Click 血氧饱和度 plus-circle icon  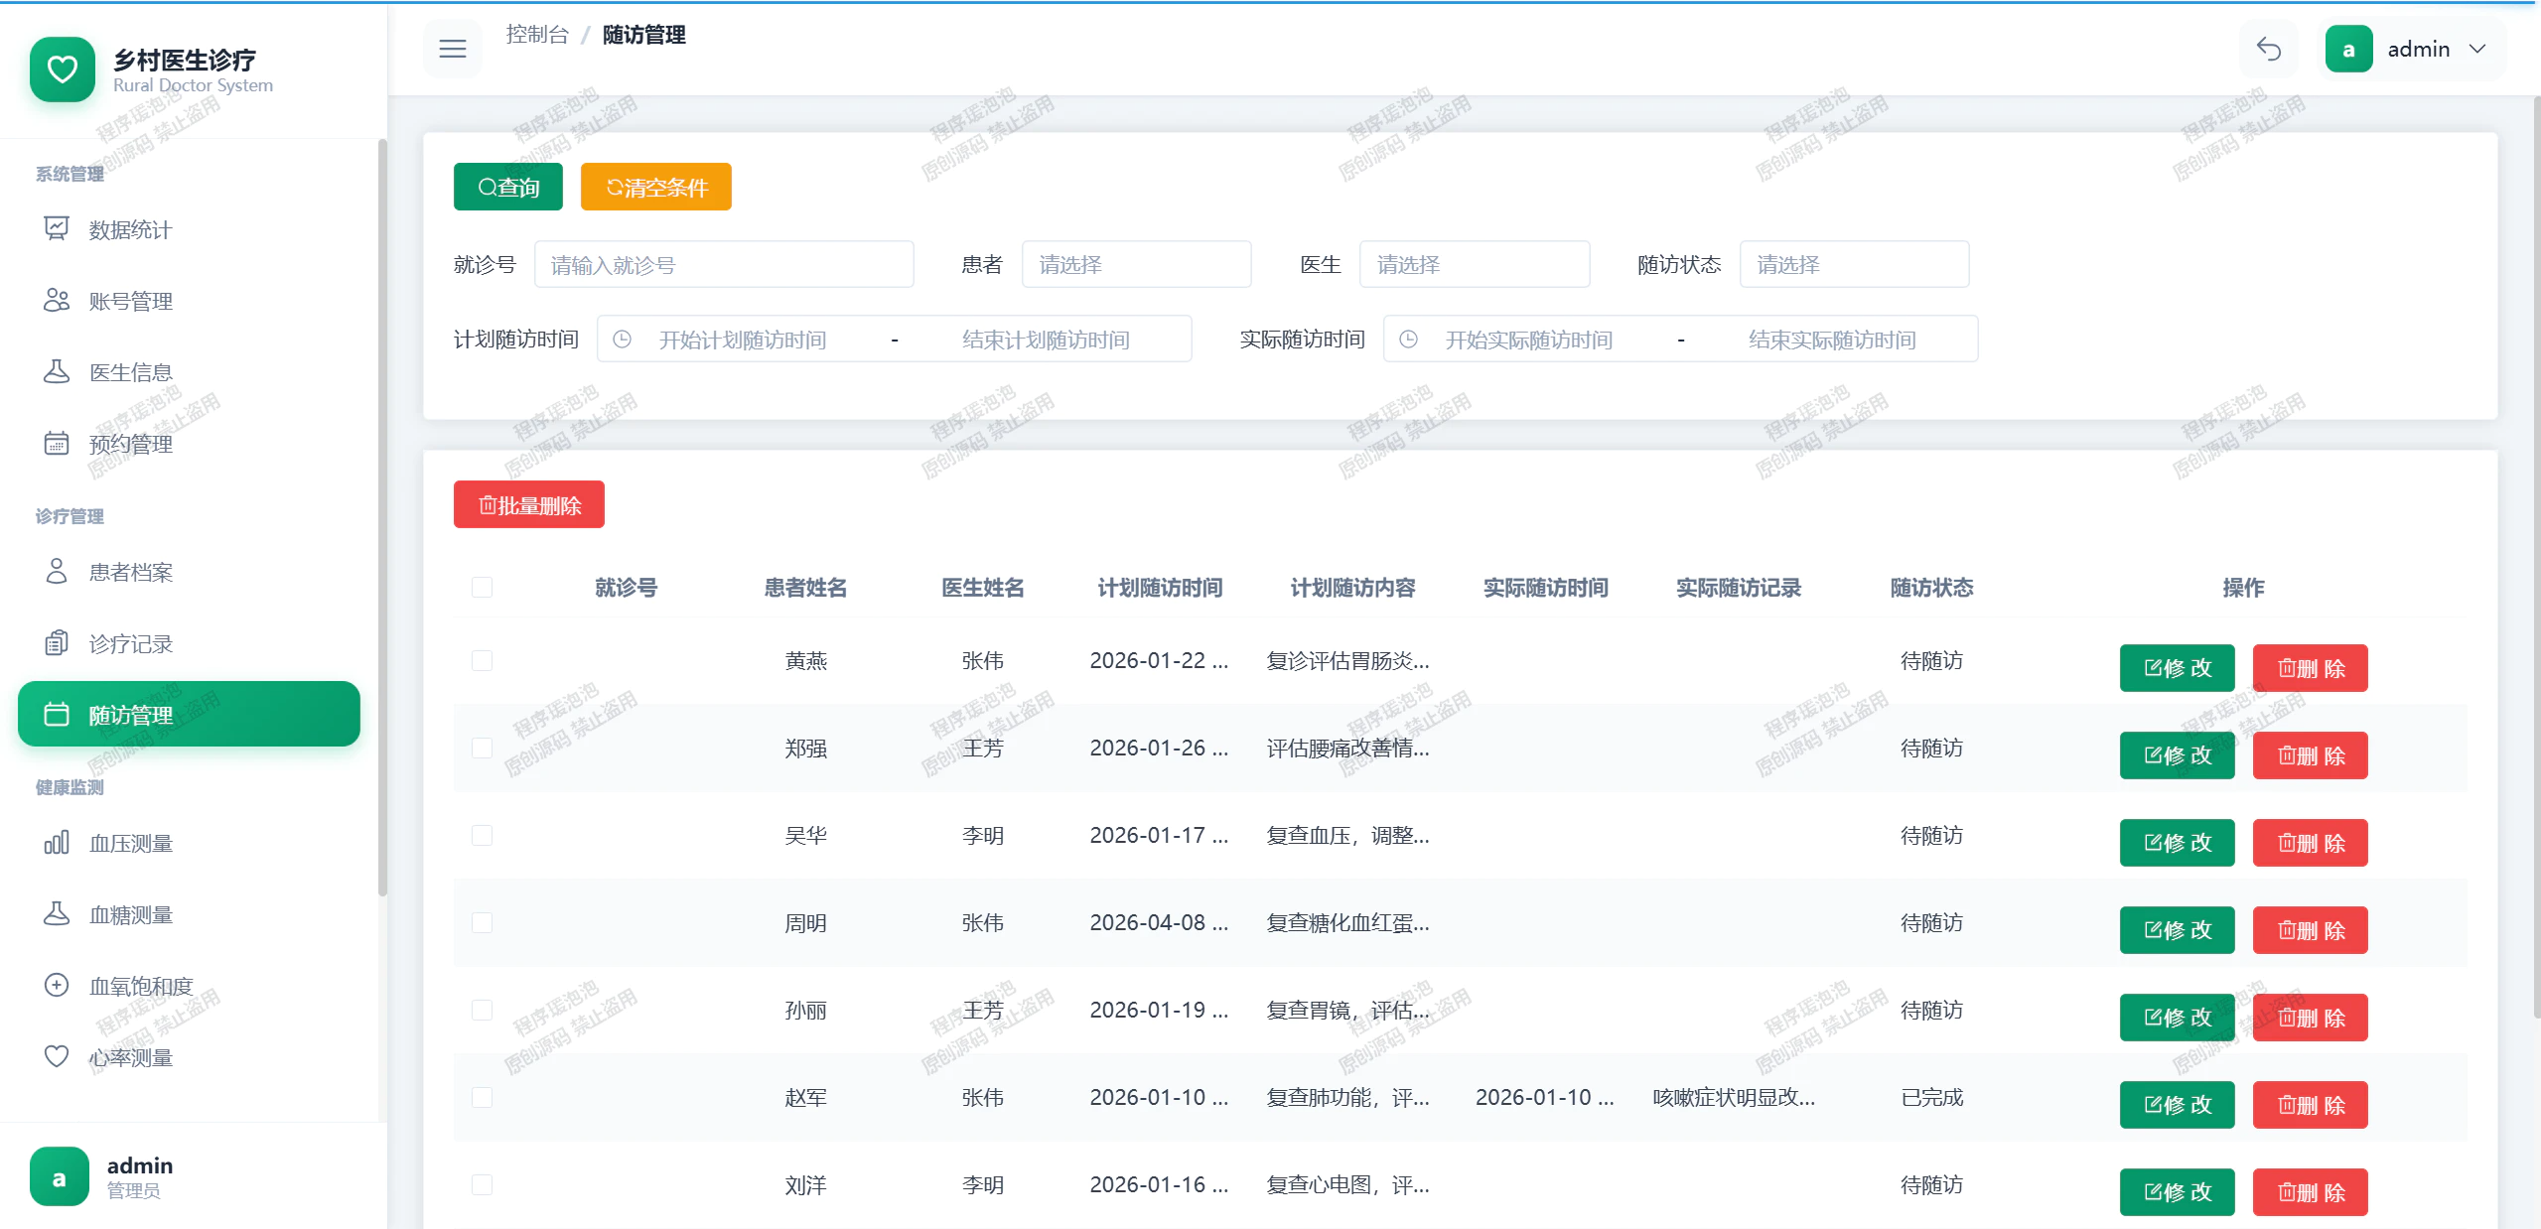tap(57, 985)
